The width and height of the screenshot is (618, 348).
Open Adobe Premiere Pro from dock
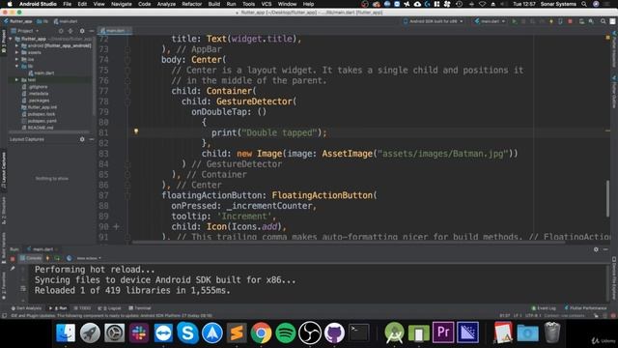[443, 333]
